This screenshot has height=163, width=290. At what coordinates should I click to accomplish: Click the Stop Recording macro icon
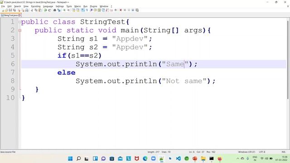[125, 10]
